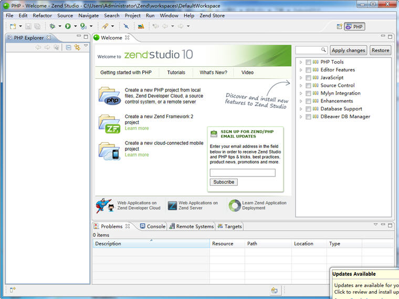
Task: Click the updates status bar icon
Action: coord(274,291)
